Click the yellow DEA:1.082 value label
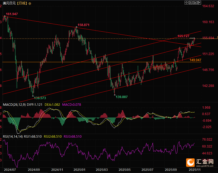 click(53, 105)
